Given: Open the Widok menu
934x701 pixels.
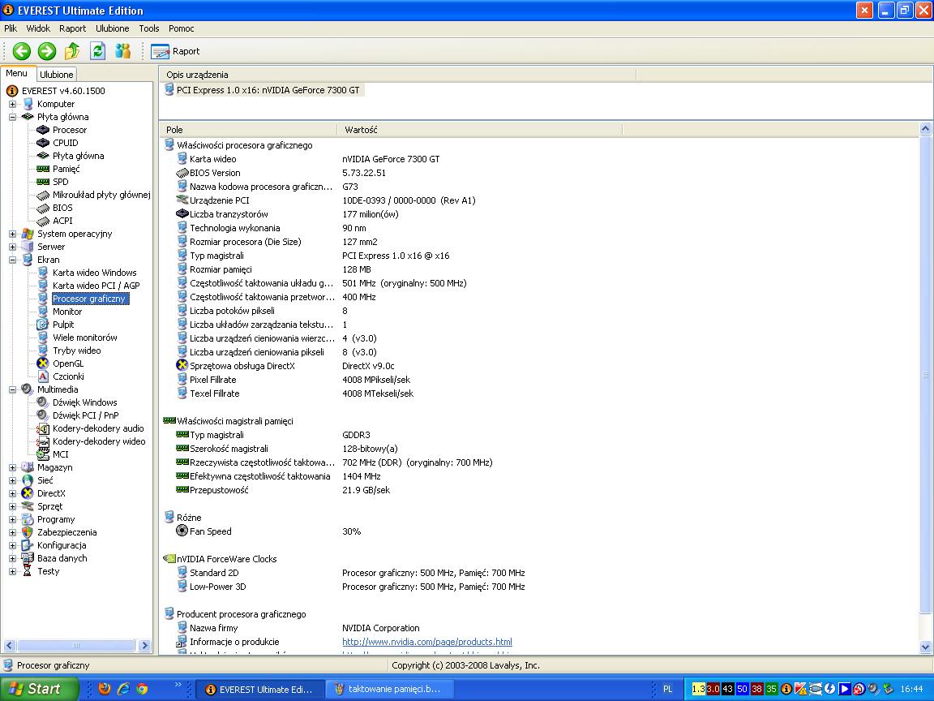Looking at the screenshot, I should (38, 28).
